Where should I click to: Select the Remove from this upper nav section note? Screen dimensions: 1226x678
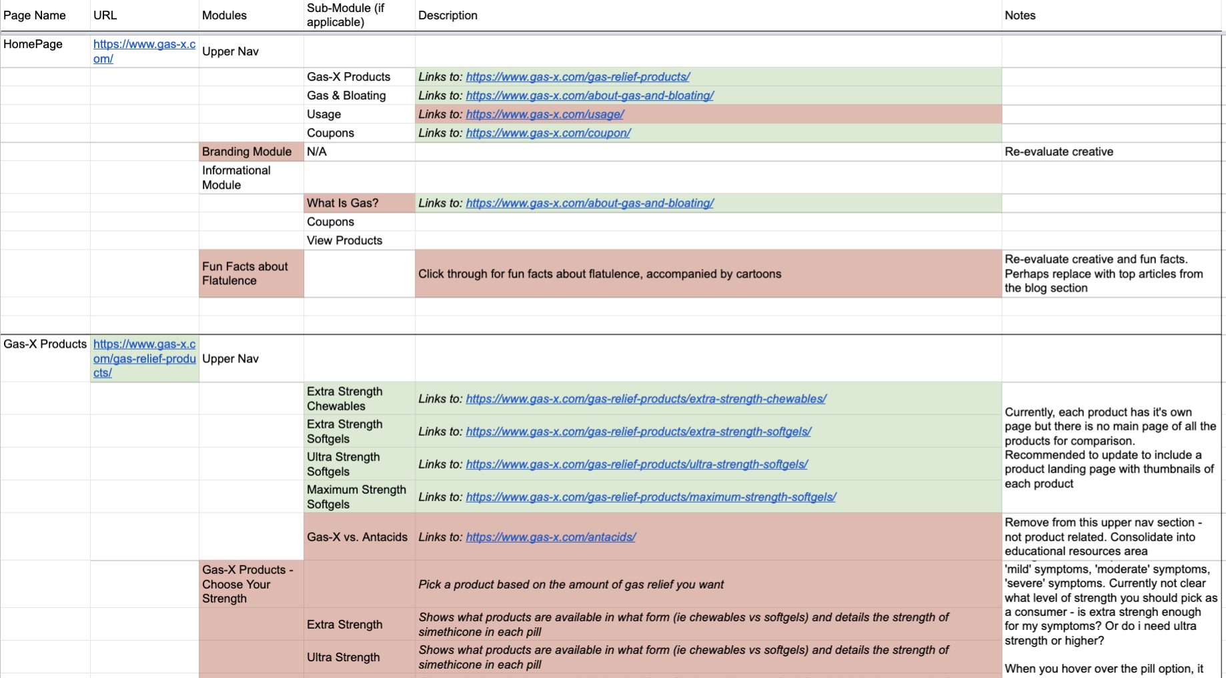pyautogui.click(x=1113, y=537)
